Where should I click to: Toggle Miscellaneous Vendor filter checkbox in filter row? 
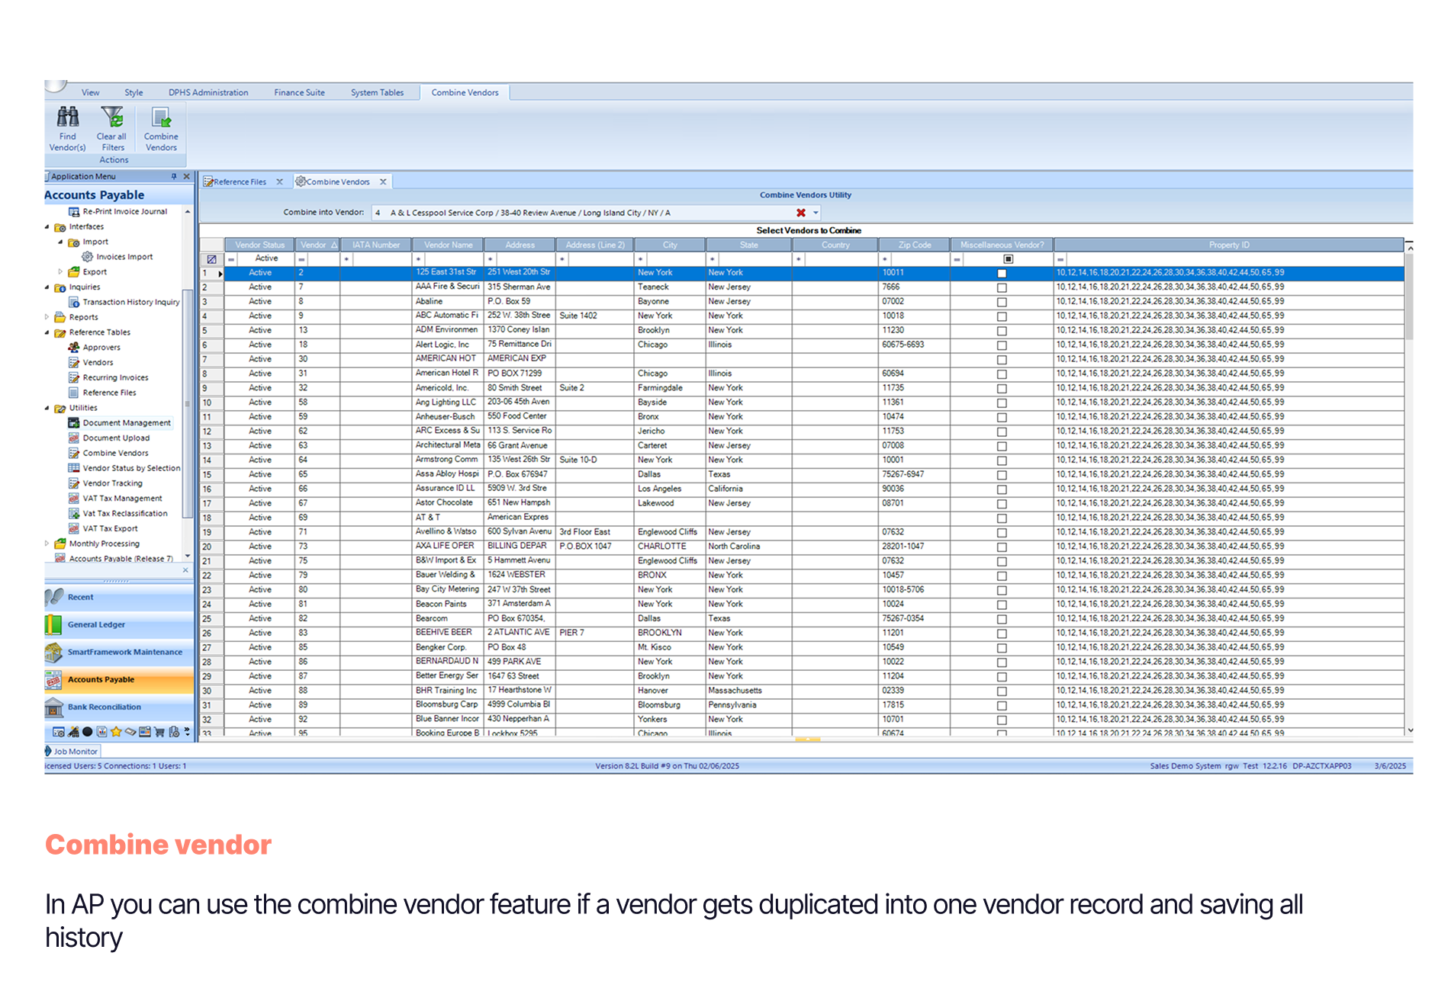[x=1009, y=259]
